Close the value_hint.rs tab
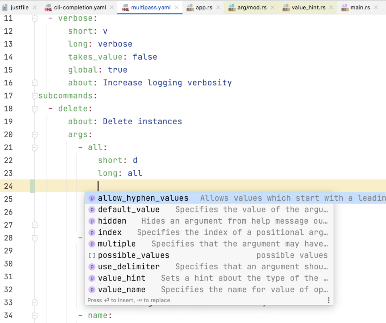 331,8
